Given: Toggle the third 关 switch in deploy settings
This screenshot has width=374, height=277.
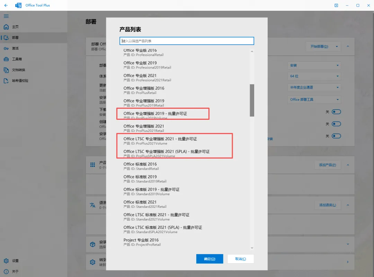Looking at the screenshot, I should 336,136.
